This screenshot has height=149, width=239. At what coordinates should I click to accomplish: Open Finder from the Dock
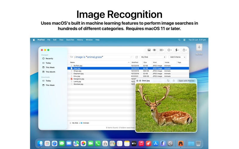[40, 143]
